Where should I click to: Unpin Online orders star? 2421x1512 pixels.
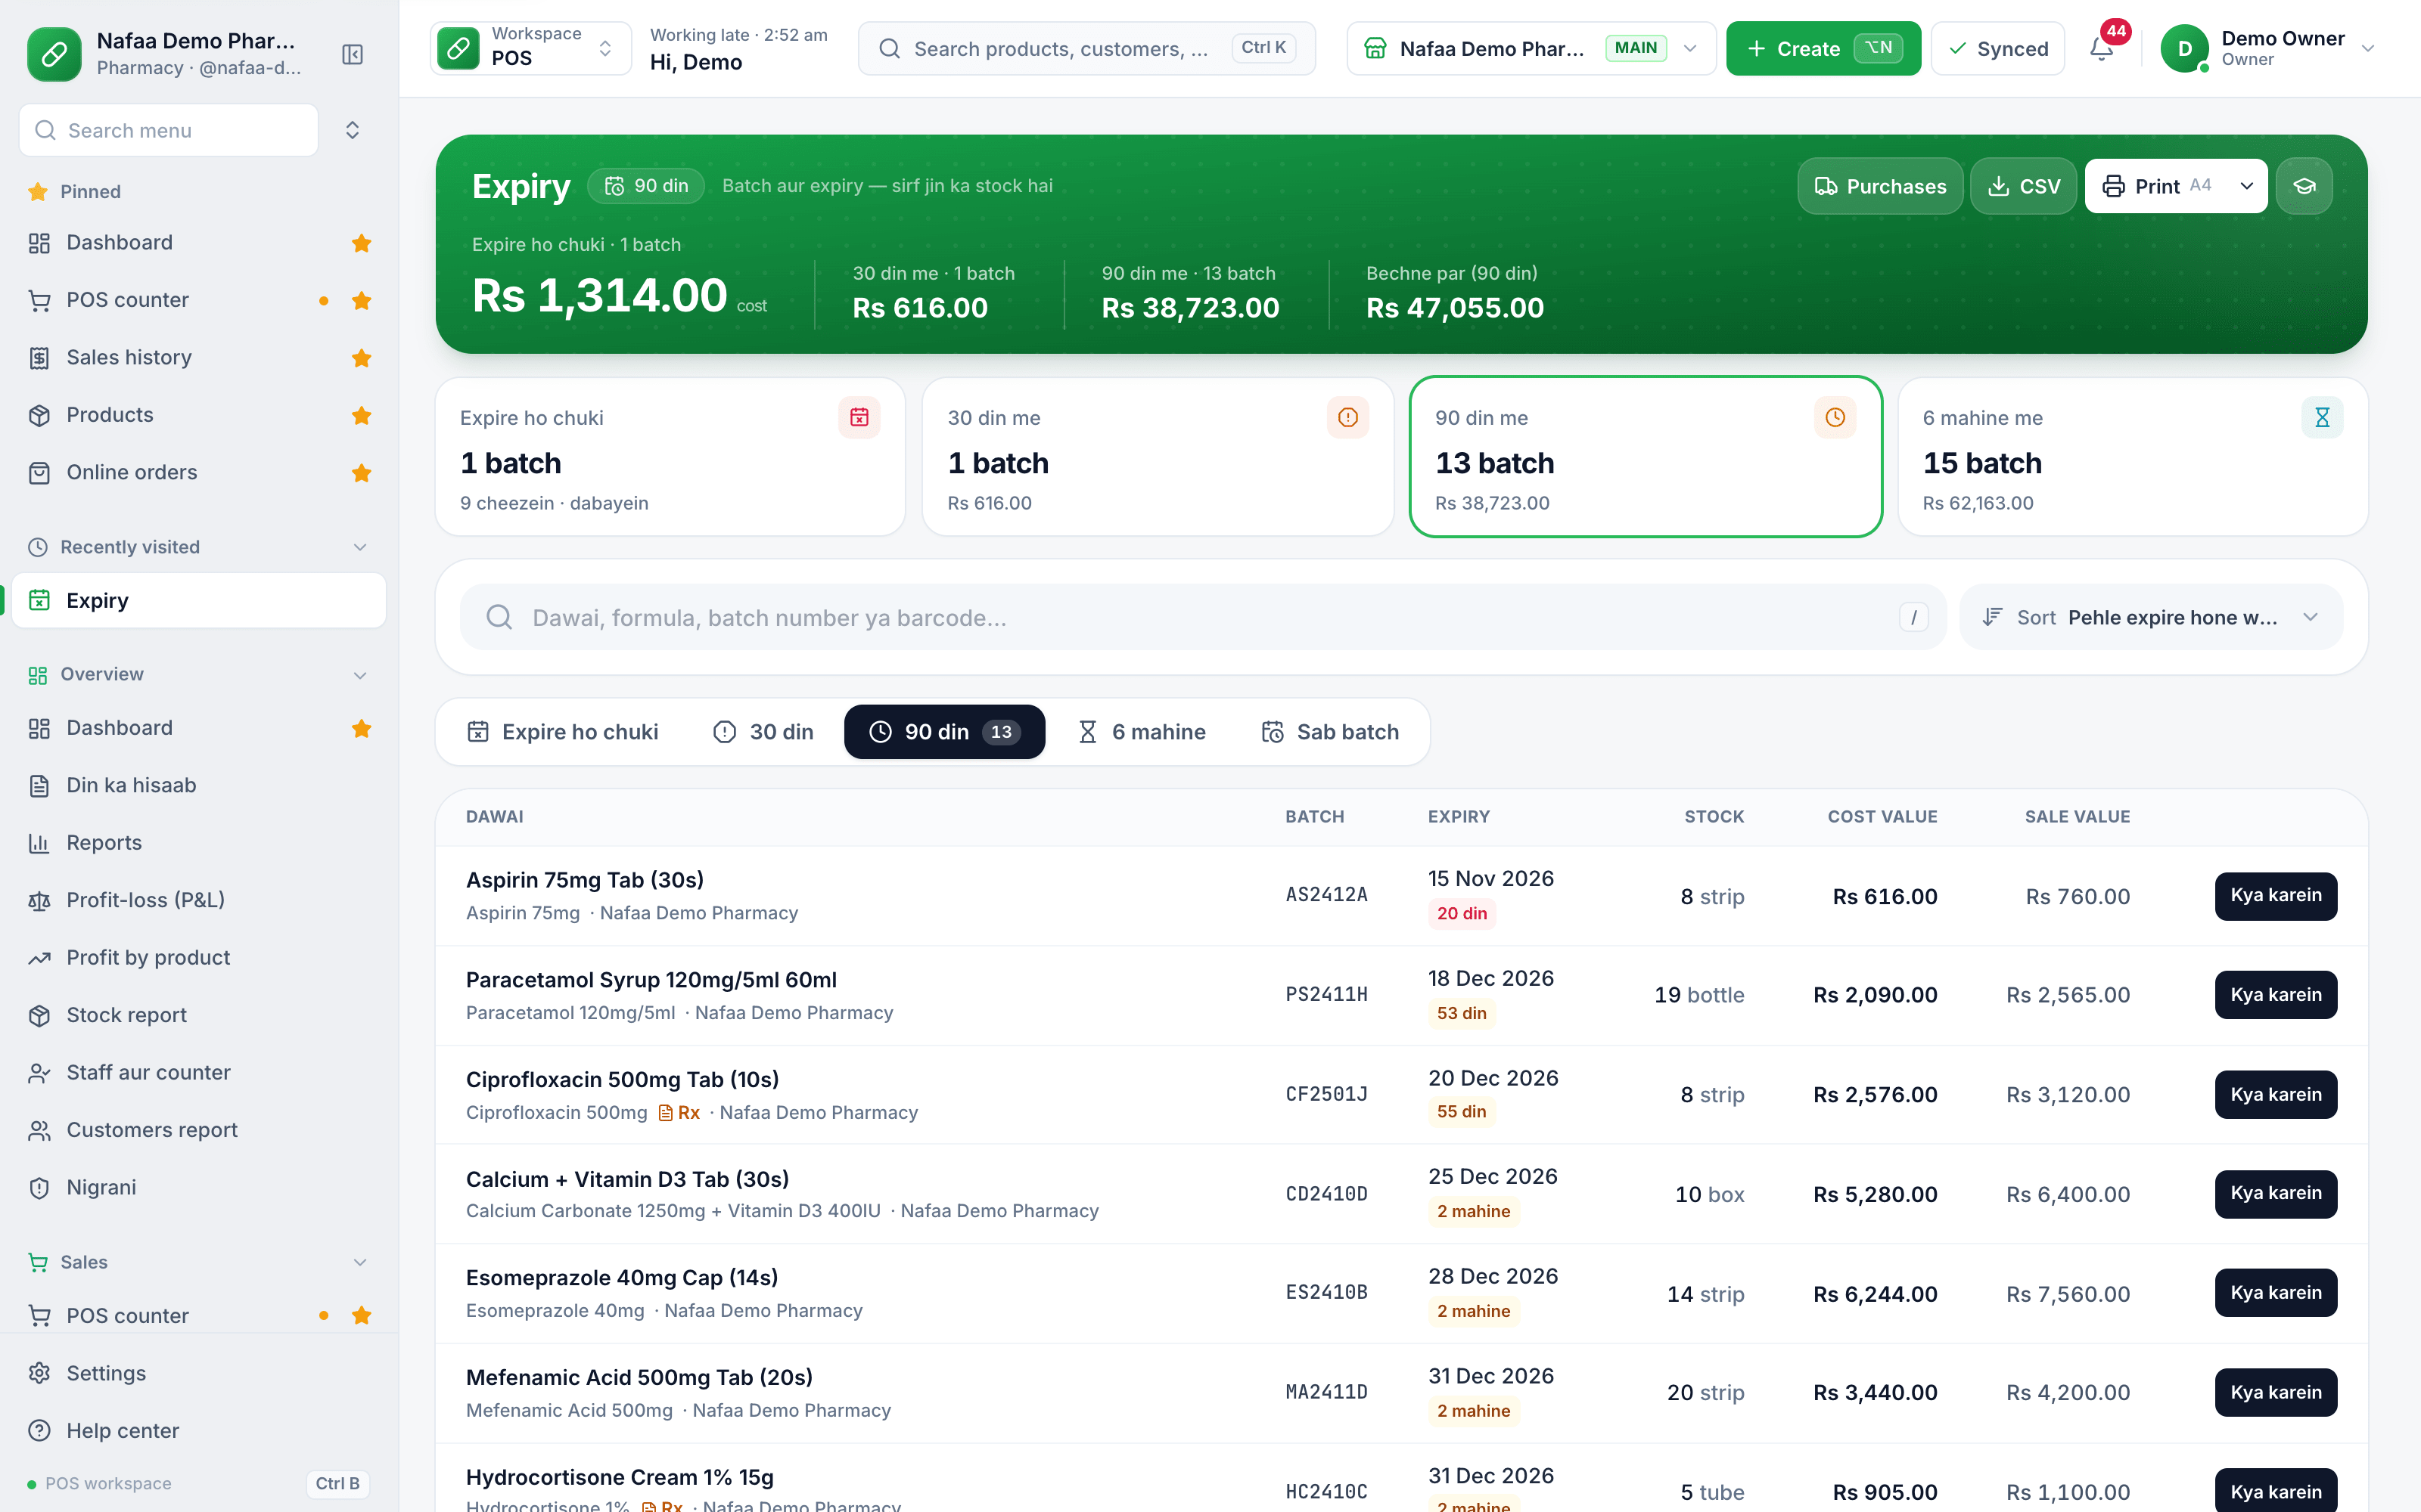pos(361,473)
